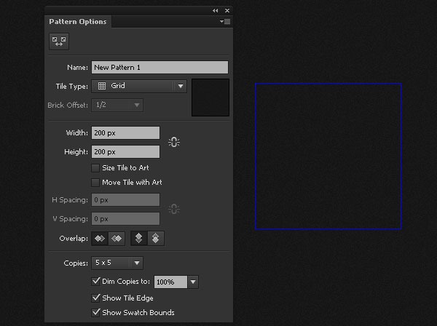Select Bottom in Front overlap option
The height and width of the screenshot is (326, 437).
point(156,238)
